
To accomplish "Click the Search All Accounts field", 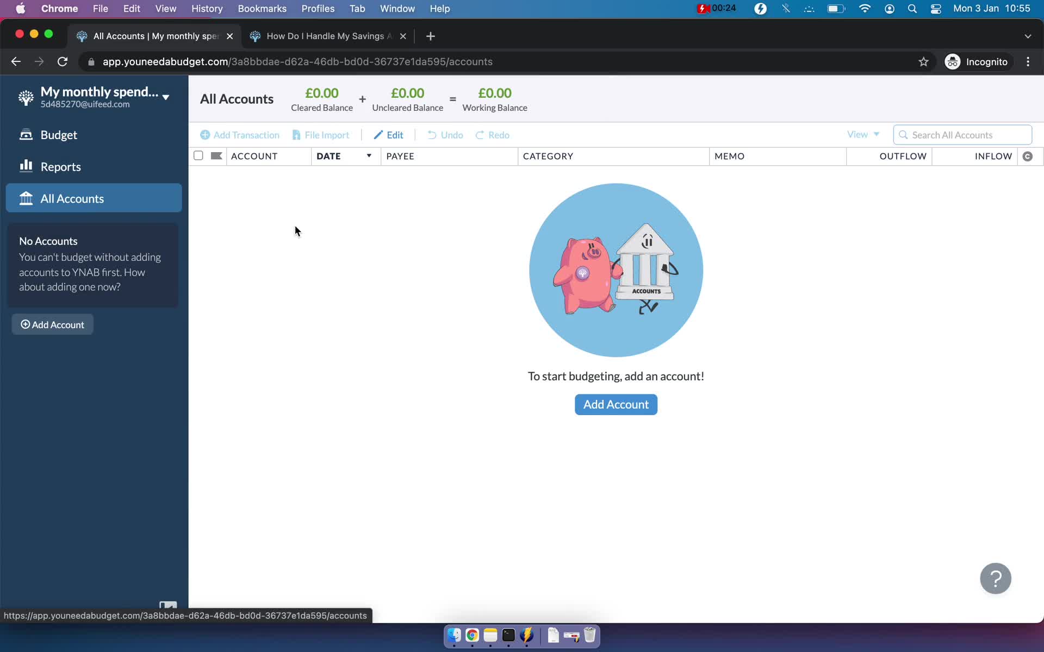I will (x=962, y=135).
